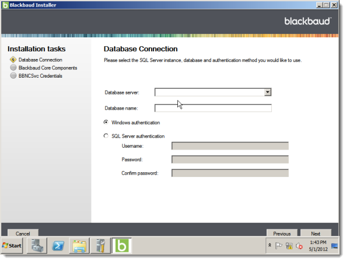Open the Database server dropdown arrow
This screenshot has width=346, height=261.
tap(268, 92)
